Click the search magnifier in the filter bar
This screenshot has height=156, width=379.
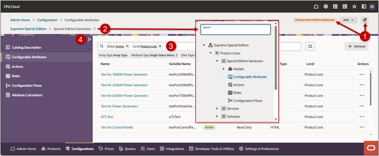pos(102,46)
